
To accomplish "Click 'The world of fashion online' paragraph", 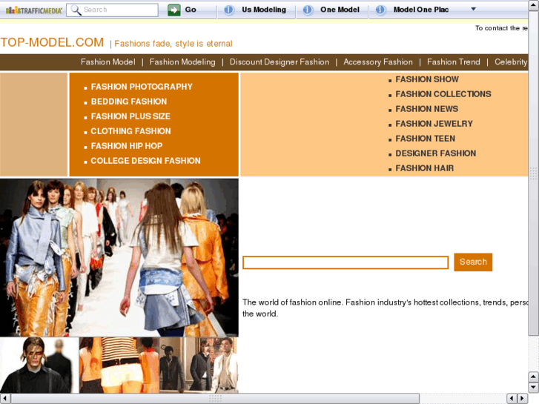I will click(385, 308).
